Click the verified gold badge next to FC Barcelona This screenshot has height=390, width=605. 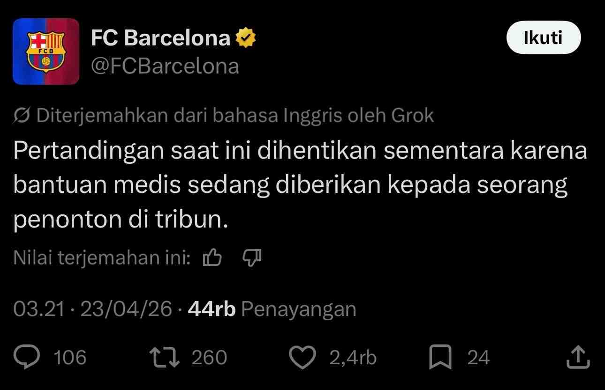point(246,37)
